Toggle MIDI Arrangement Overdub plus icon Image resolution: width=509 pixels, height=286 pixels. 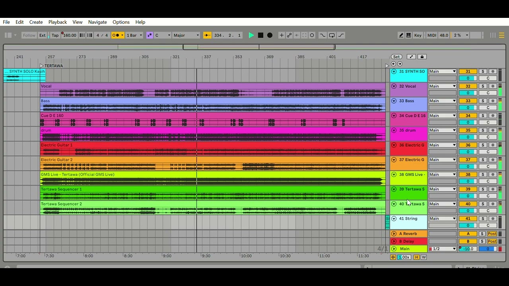(x=282, y=35)
